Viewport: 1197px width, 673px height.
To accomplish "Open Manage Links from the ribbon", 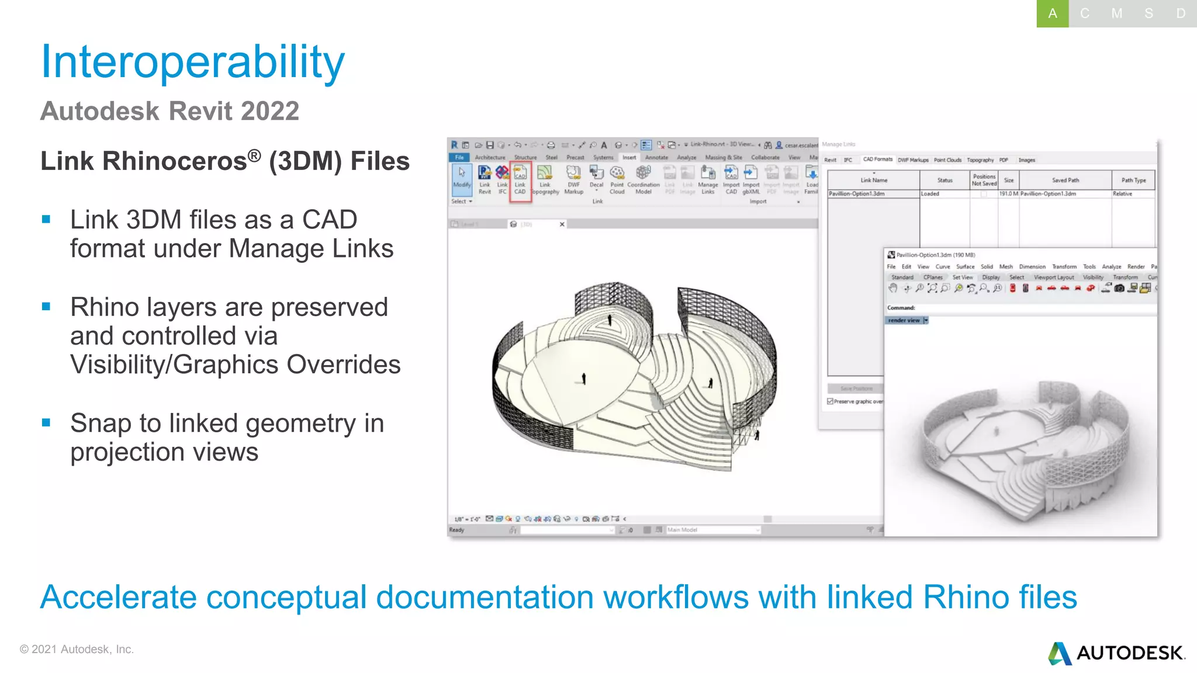I will tap(708, 179).
